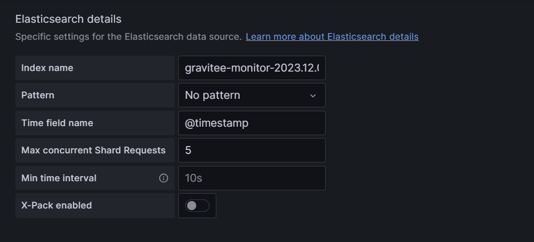534x242 pixels.
Task: Click the 'X-Pack enabled' label
Action: pyautogui.click(x=56, y=205)
